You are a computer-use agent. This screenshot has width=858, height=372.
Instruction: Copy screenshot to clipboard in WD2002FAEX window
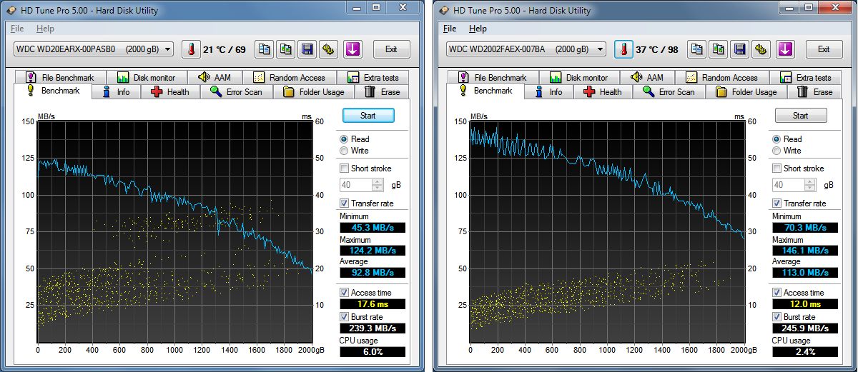719,49
